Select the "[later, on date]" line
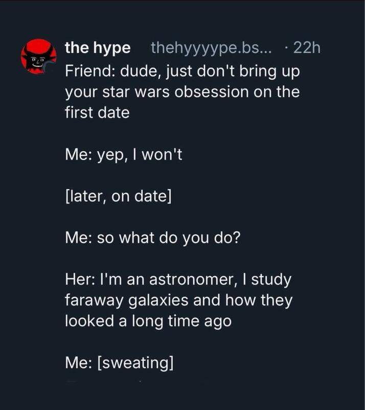 click(119, 196)
